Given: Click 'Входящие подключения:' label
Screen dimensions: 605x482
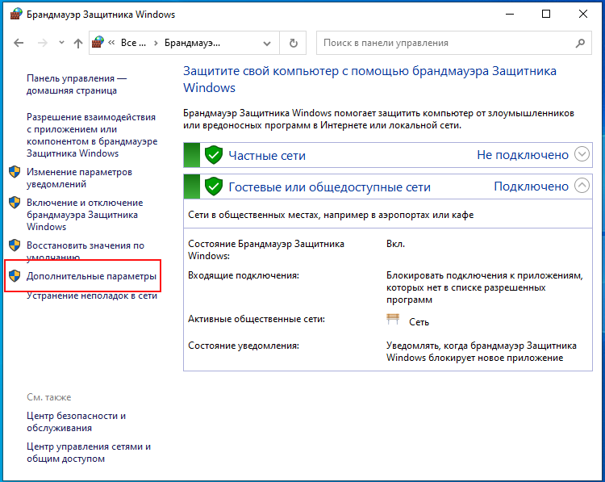Looking at the screenshot, I should [244, 275].
